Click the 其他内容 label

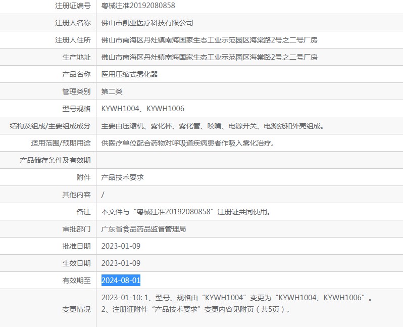click(x=76, y=195)
